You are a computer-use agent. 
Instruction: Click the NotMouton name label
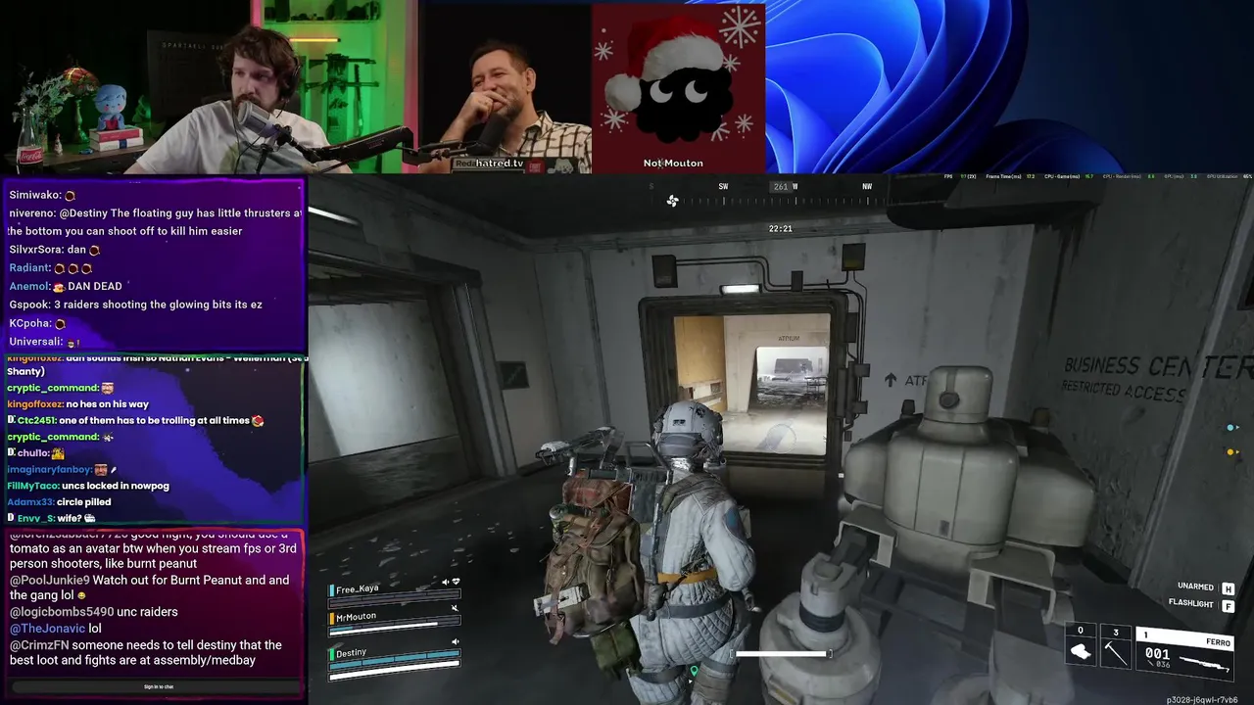tap(673, 164)
